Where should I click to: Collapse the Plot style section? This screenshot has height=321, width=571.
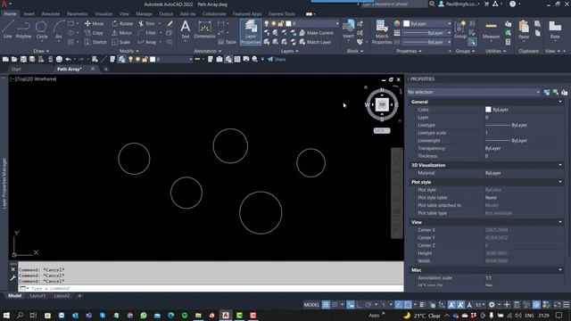[560, 182]
